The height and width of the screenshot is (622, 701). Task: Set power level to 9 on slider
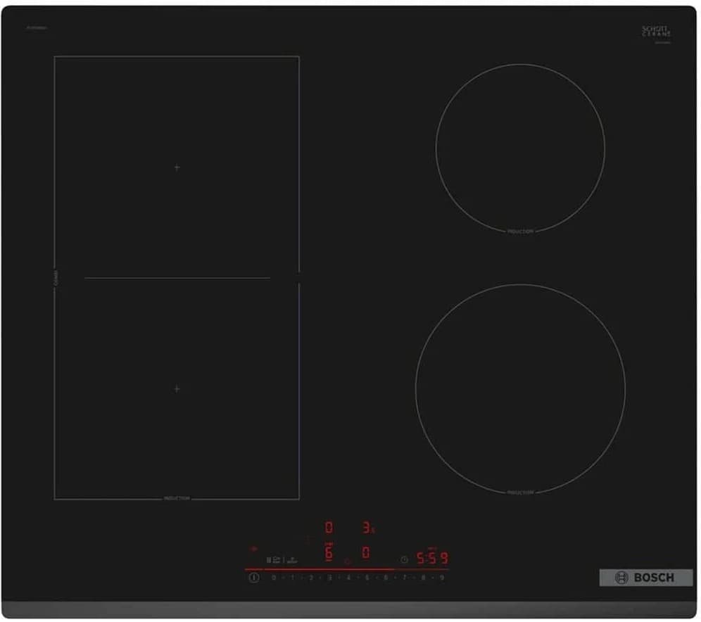[x=442, y=578]
